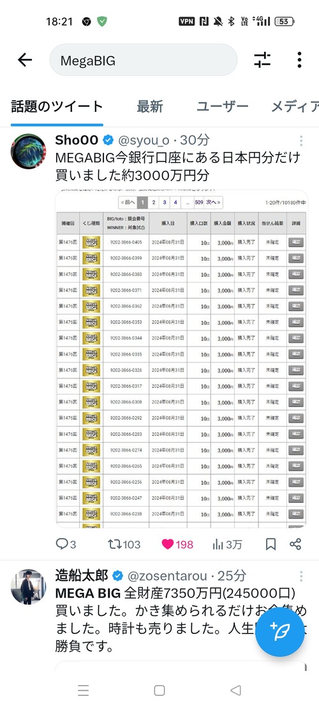
Task: Tap Sho00 tweet text about MEGABIG
Action: click(177, 166)
